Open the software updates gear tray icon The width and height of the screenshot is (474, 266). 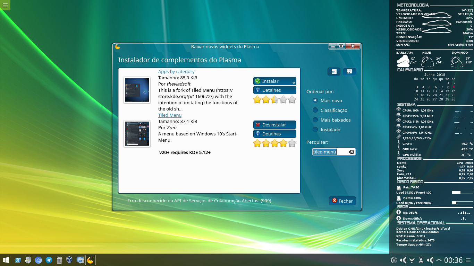click(x=393, y=260)
